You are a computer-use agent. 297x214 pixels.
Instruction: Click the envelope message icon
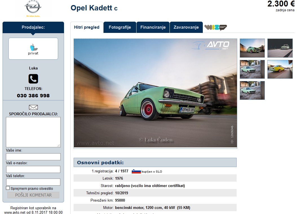click(33, 107)
